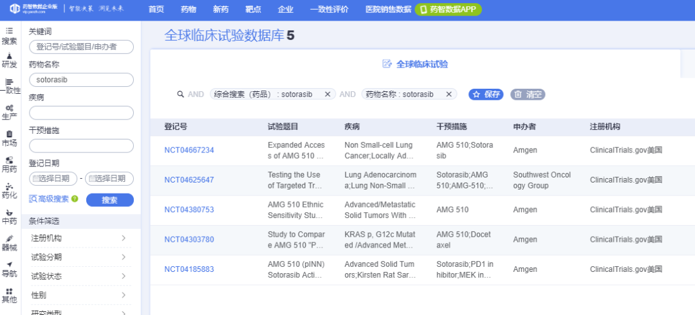Open the 器械 sidebar icon

(x=9, y=243)
